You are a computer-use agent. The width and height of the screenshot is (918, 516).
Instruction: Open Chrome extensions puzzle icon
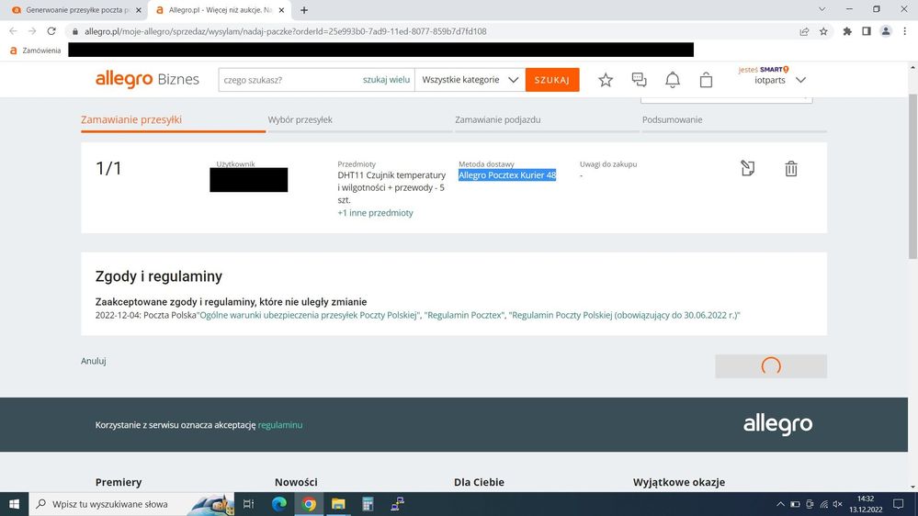click(x=847, y=31)
